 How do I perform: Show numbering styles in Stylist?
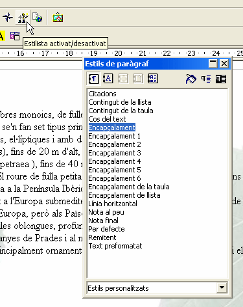click(153, 79)
